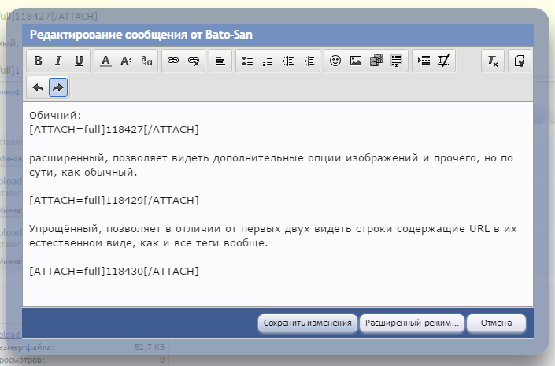Click text [ATTACH=full]118427[/ATTACH] in editor
Viewport: 555px width, 366px height.
tap(114, 130)
